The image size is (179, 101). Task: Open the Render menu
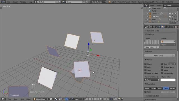point(15,2)
